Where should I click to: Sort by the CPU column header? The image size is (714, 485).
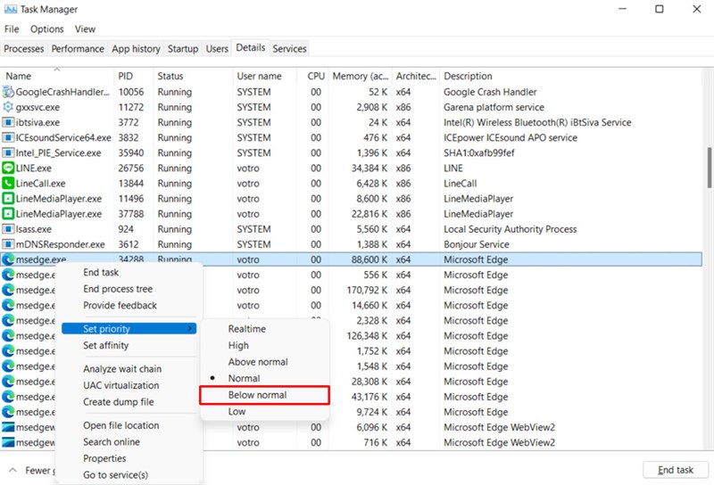pyautogui.click(x=312, y=76)
